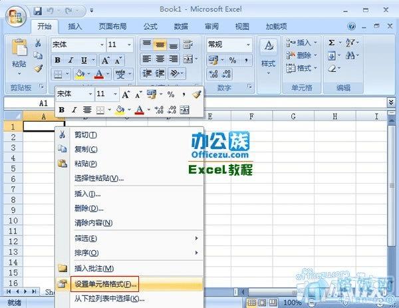
Task: Click the ribbon Paste clipboard icon
Action: tap(19, 48)
